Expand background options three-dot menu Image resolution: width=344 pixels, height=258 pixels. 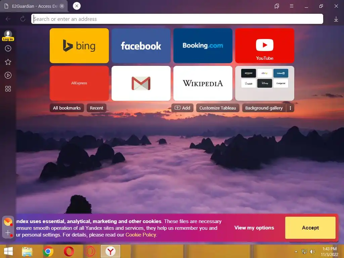[290, 108]
